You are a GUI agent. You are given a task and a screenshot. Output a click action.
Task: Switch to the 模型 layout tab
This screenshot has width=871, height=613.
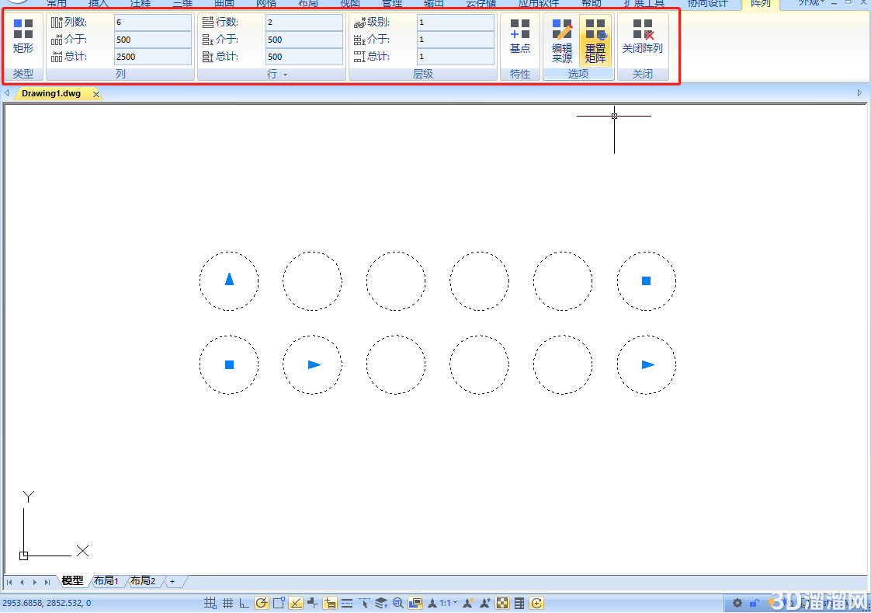point(72,581)
